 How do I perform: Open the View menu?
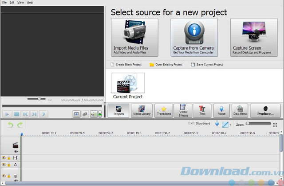[20, 3]
